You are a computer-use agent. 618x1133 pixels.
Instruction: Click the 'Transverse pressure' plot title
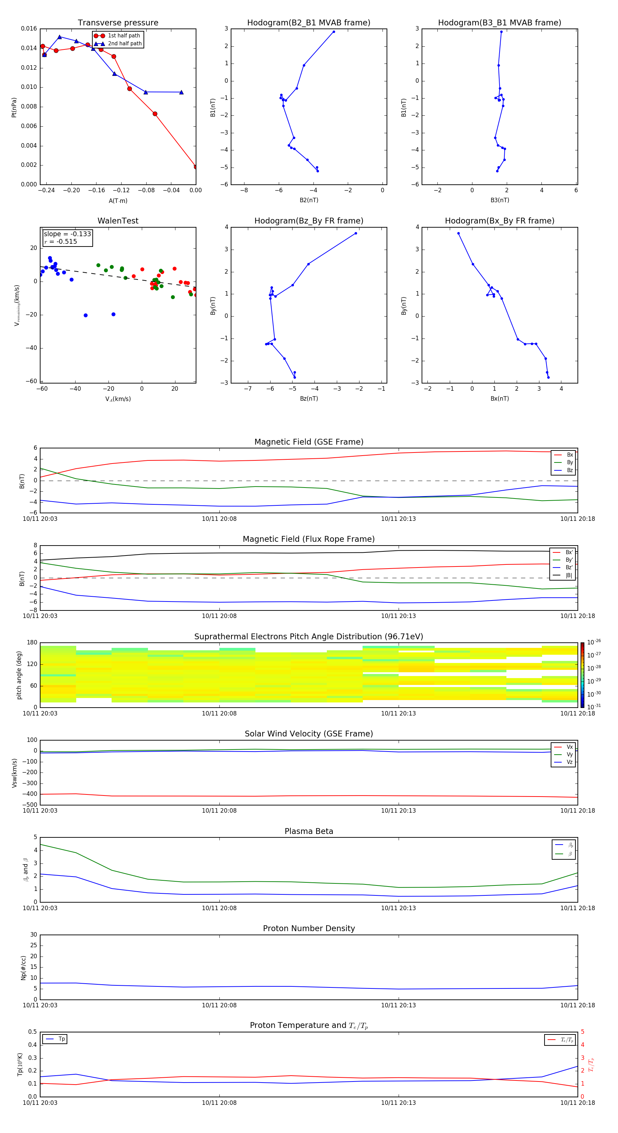(x=118, y=22)
